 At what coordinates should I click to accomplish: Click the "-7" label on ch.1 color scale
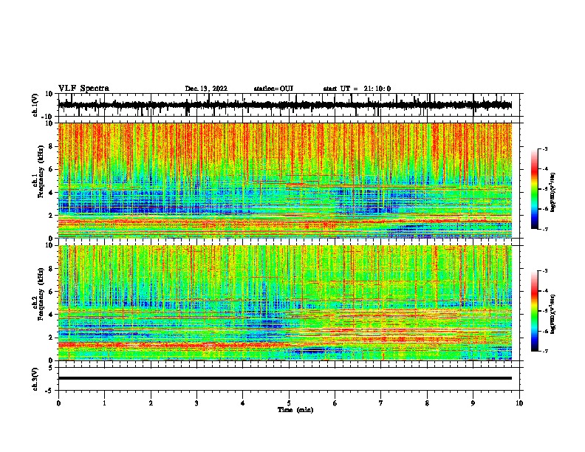(x=544, y=229)
